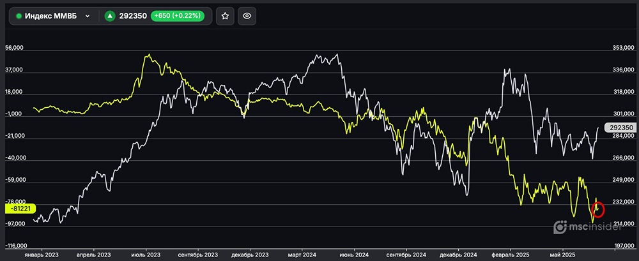The height and width of the screenshot is (261, 639).
Task: Click the 18,000 left axis value
Action: click(14, 93)
